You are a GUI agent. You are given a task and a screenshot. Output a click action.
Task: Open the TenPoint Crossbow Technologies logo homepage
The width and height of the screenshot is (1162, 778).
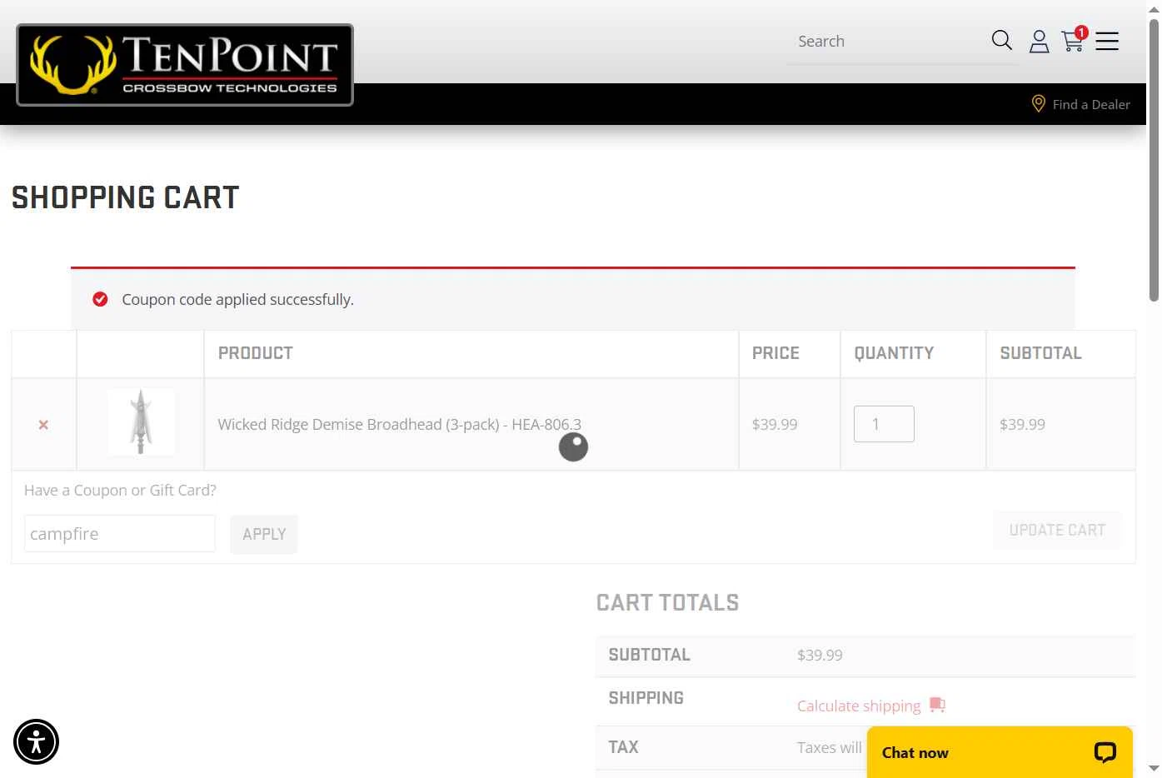pos(185,65)
